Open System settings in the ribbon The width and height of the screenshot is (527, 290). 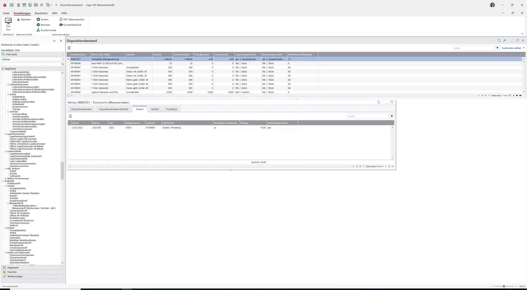[x=43, y=19]
